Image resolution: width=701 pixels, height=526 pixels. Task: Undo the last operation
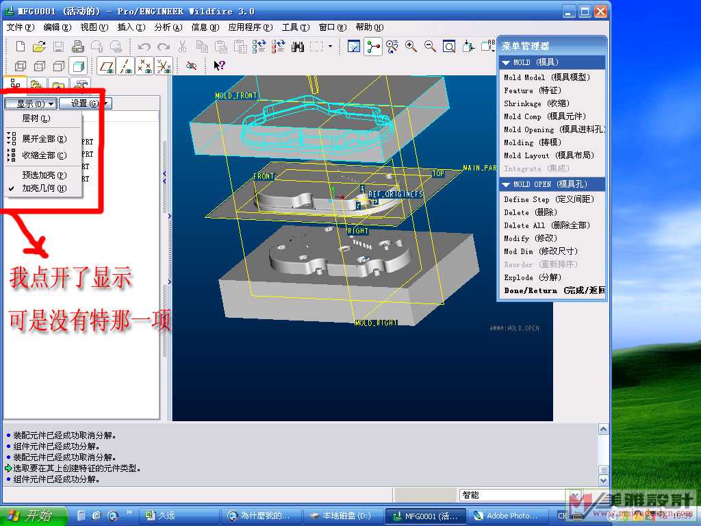pyautogui.click(x=144, y=47)
